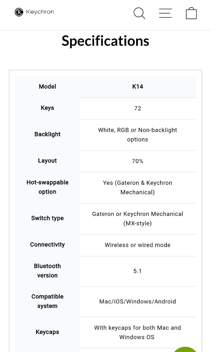This screenshot has height=352, width=211.
Task: Select the Model row label
Action: pos(47,87)
